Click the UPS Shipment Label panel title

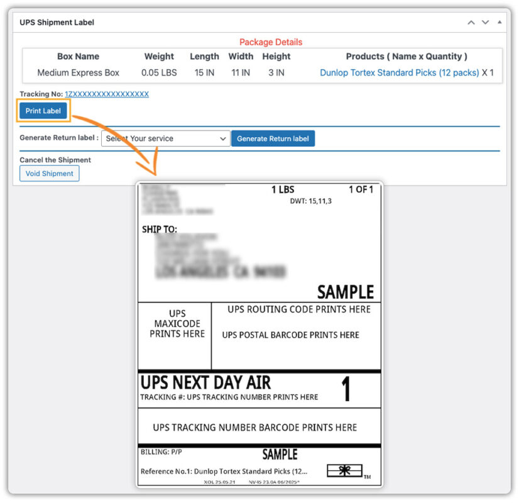point(57,22)
